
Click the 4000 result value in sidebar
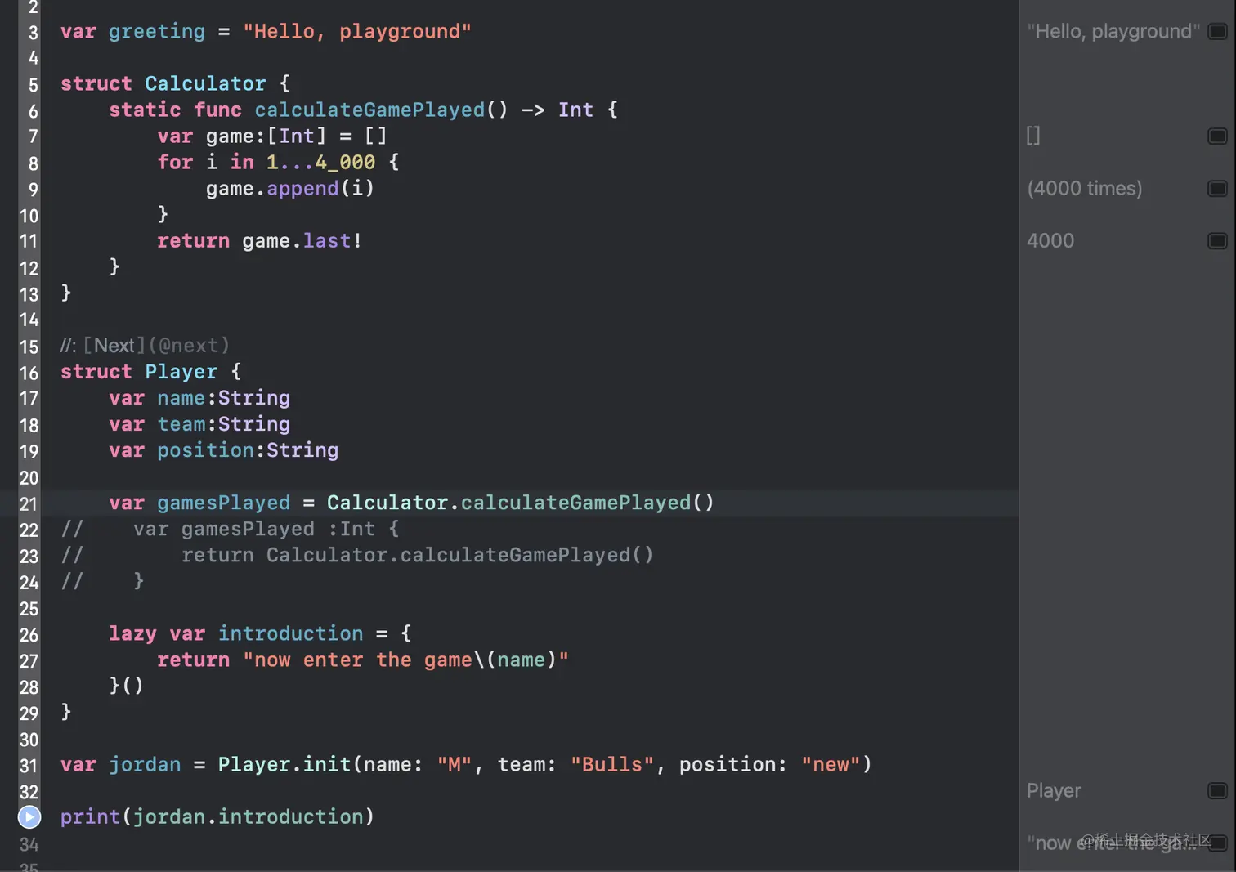pos(1050,240)
